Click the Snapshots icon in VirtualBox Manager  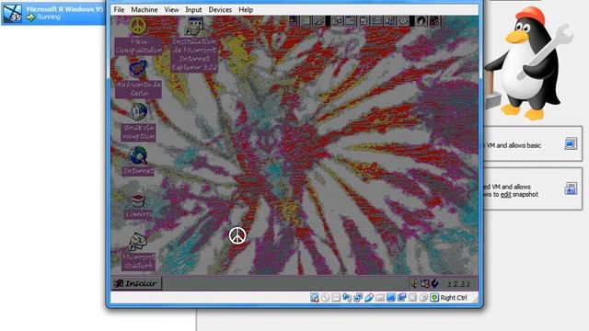[x=571, y=188]
